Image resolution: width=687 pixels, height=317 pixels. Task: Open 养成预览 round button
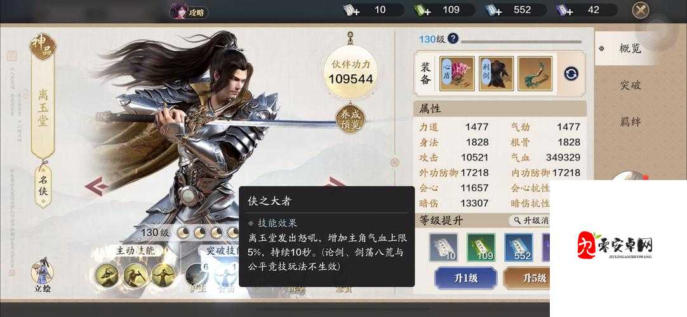(350, 120)
